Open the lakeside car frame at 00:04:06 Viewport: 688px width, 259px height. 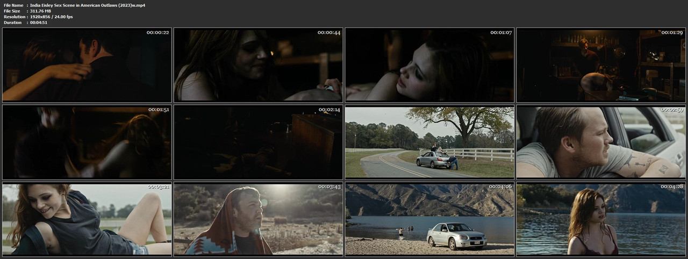click(x=429, y=219)
